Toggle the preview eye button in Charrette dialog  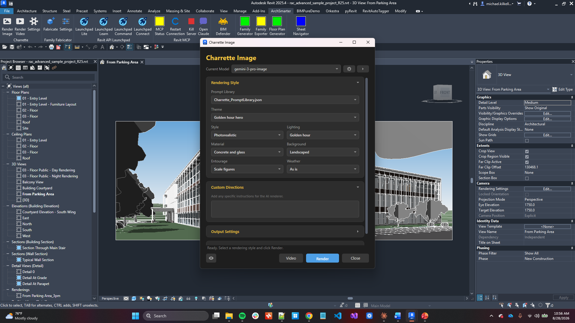click(211, 258)
